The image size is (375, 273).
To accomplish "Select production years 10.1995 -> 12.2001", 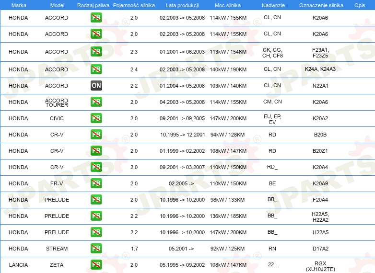I will pyautogui.click(x=183, y=135).
